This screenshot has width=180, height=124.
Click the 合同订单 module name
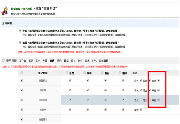tap(43, 100)
